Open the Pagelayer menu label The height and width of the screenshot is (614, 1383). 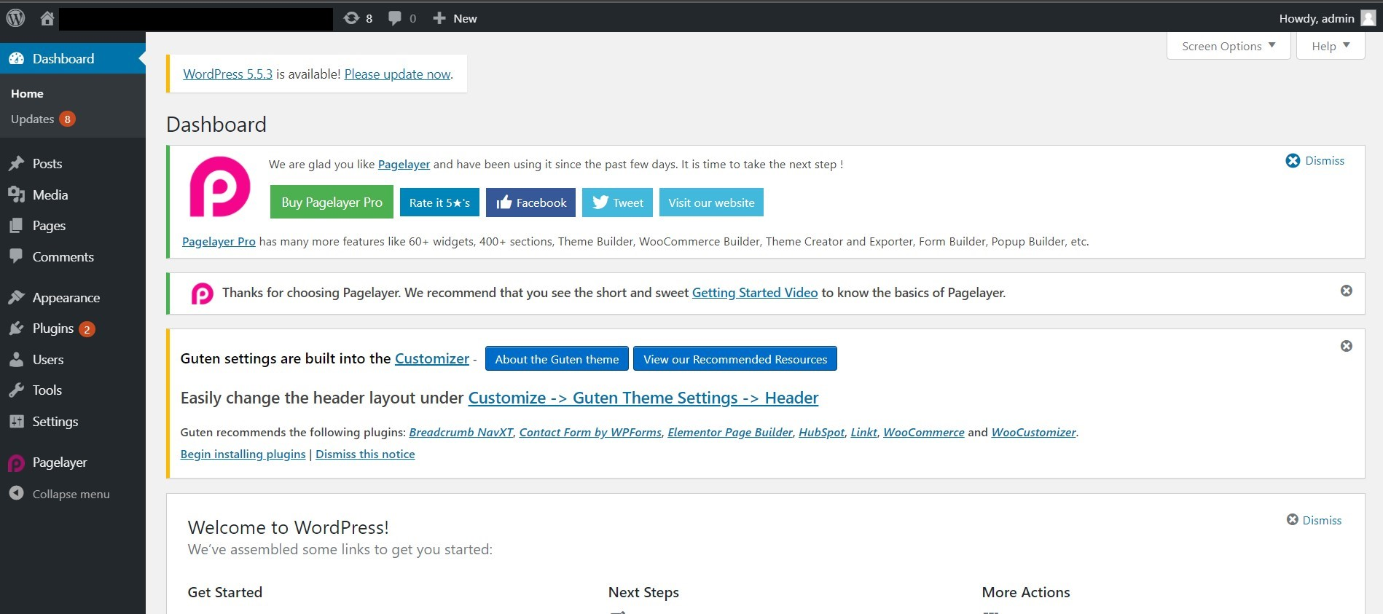[60, 463]
